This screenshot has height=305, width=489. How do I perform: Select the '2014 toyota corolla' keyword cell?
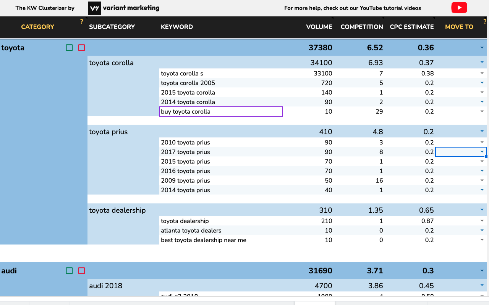[x=221, y=102]
